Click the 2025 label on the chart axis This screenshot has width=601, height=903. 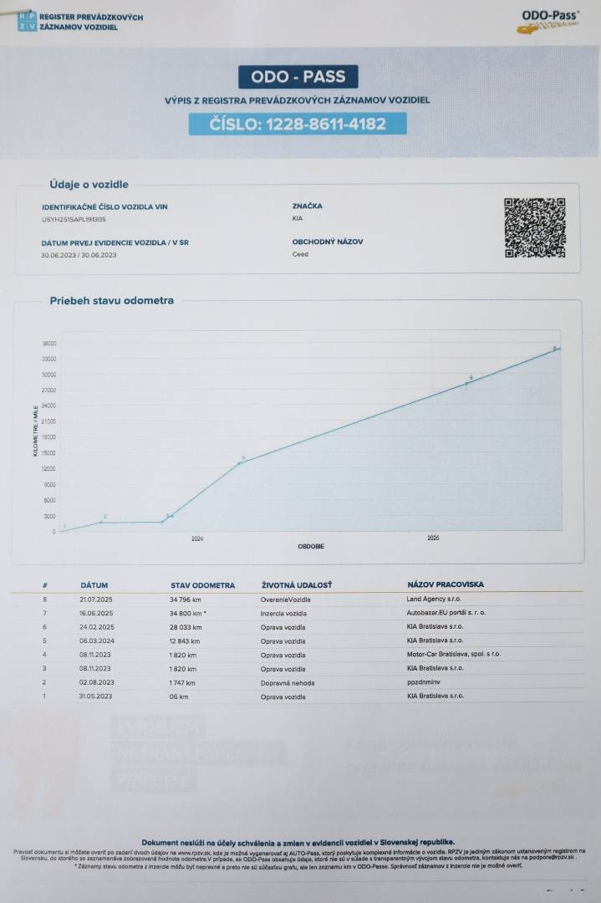(x=433, y=538)
